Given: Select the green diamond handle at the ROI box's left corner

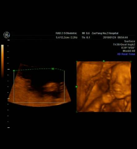Looking at the screenshot, I should point(14,71).
